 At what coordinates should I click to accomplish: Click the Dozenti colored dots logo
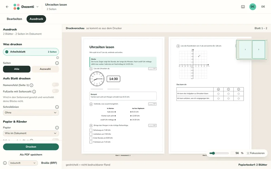pos(17,7)
